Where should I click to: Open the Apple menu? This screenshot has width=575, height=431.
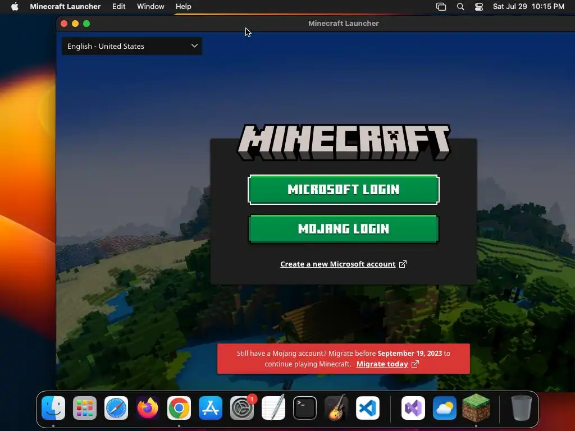[x=15, y=7]
